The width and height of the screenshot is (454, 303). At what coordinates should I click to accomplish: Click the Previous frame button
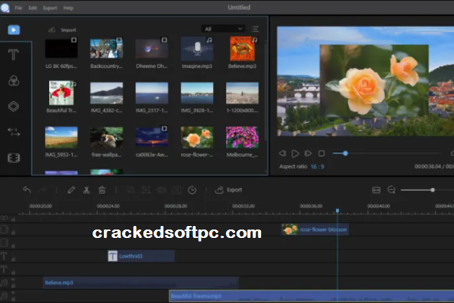282,153
